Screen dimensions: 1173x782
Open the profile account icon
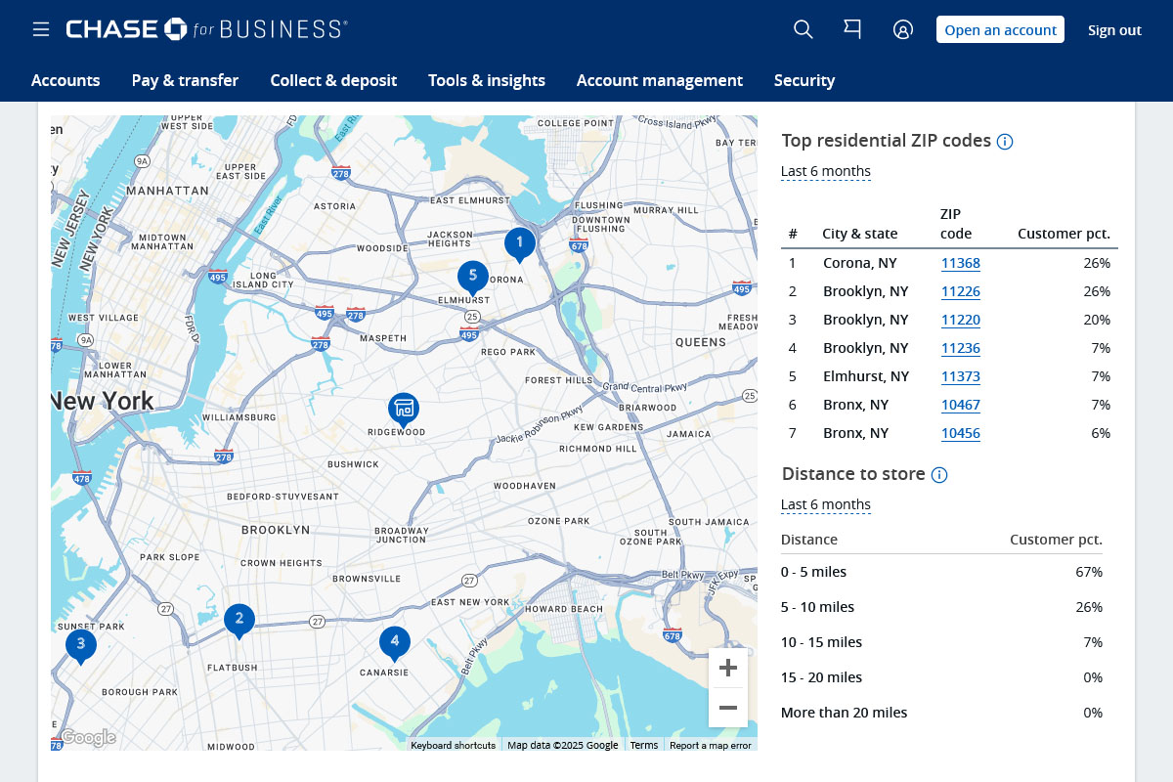tap(902, 29)
